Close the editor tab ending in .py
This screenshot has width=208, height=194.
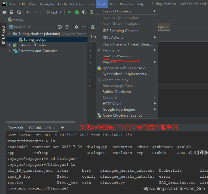[x=167, y=27]
